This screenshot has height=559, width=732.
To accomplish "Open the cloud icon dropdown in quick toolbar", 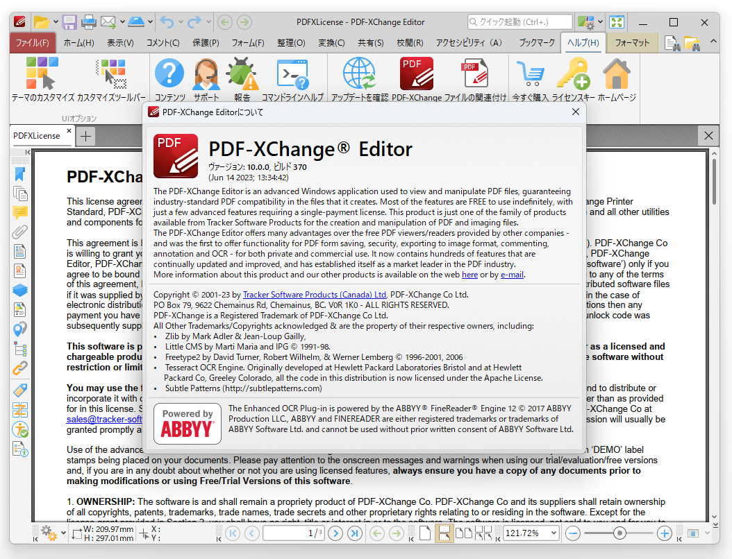I will (149, 21).
